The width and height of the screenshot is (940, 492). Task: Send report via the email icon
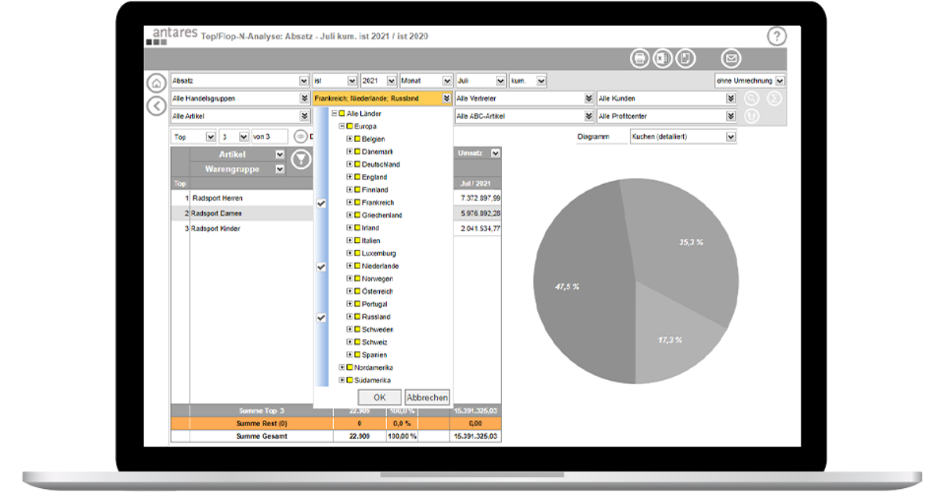(x=732, y=58)
